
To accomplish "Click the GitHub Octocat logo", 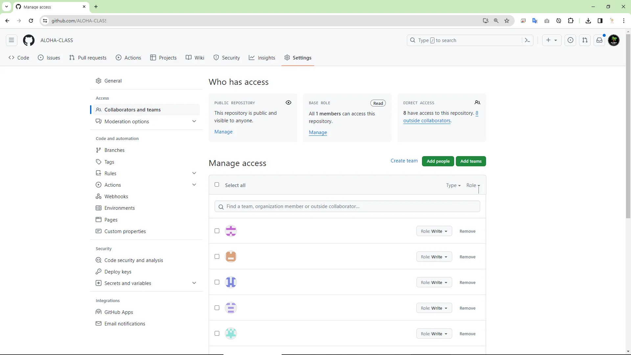I will (29, 40).
